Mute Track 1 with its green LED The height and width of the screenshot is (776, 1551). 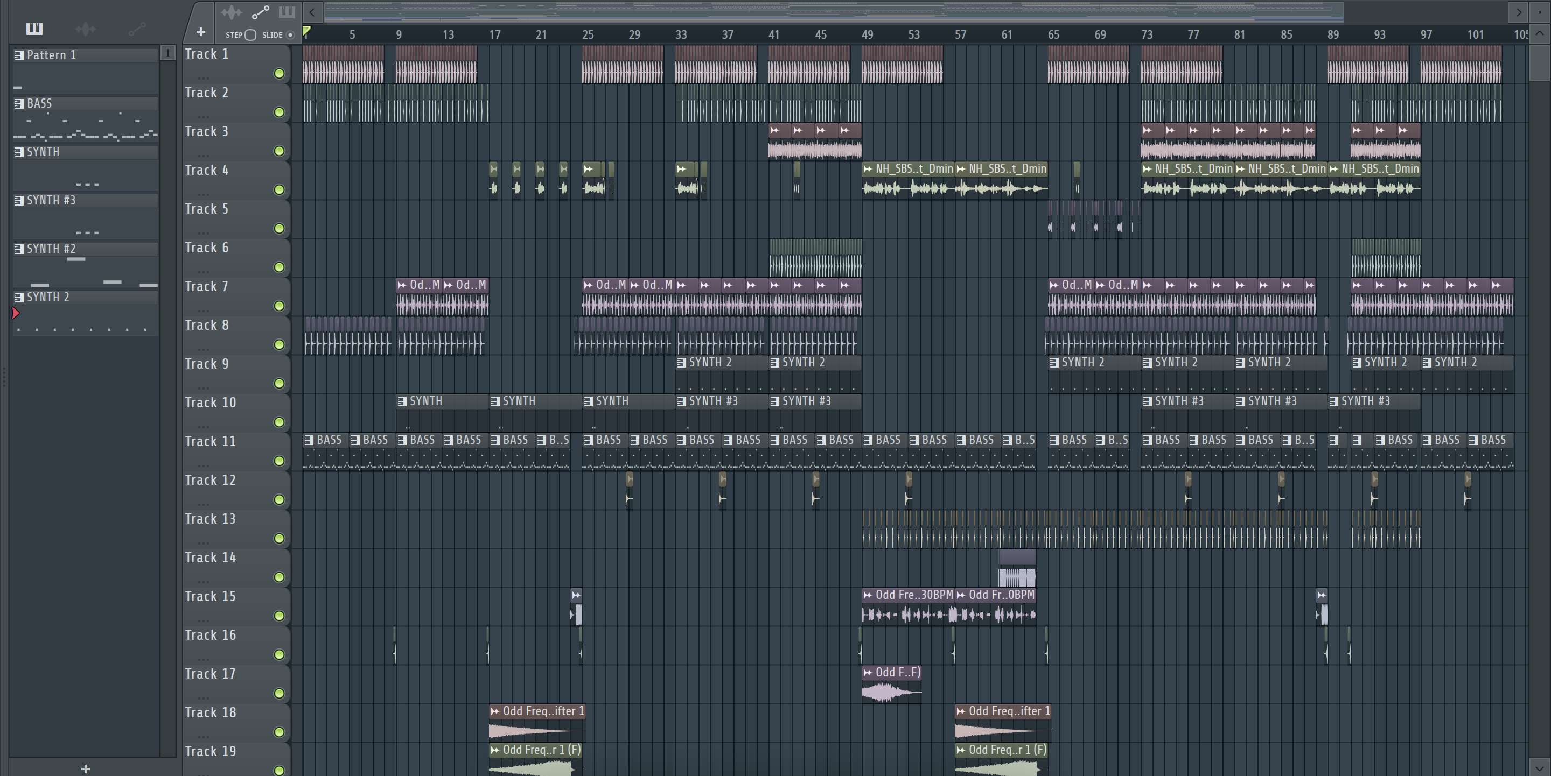click(x=279, y=73)
